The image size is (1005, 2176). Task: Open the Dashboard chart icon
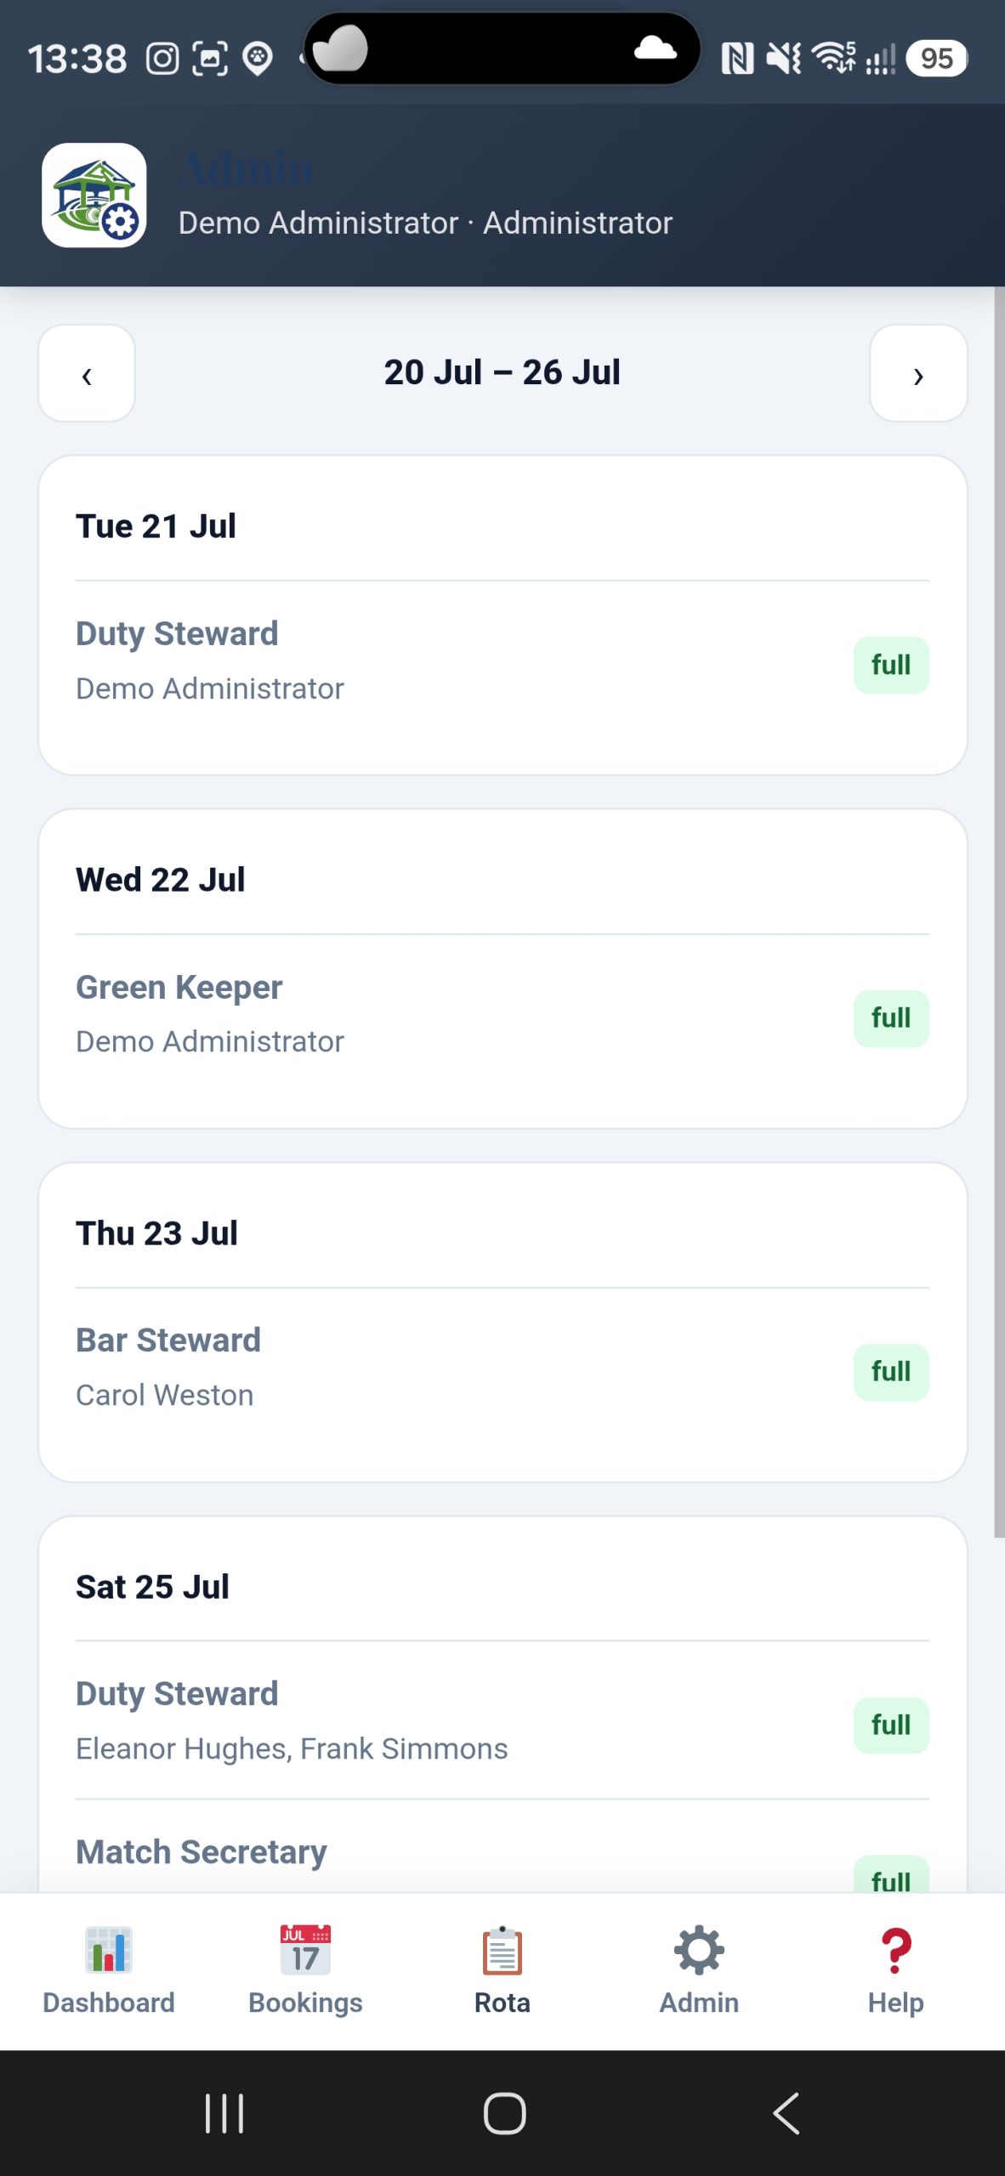click(109, 1950)
